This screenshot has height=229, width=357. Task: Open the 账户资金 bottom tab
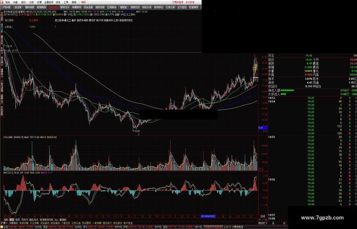(128, 223)
